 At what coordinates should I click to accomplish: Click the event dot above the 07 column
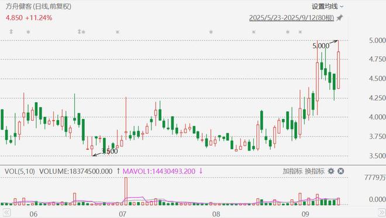click(x=118, y=32)
